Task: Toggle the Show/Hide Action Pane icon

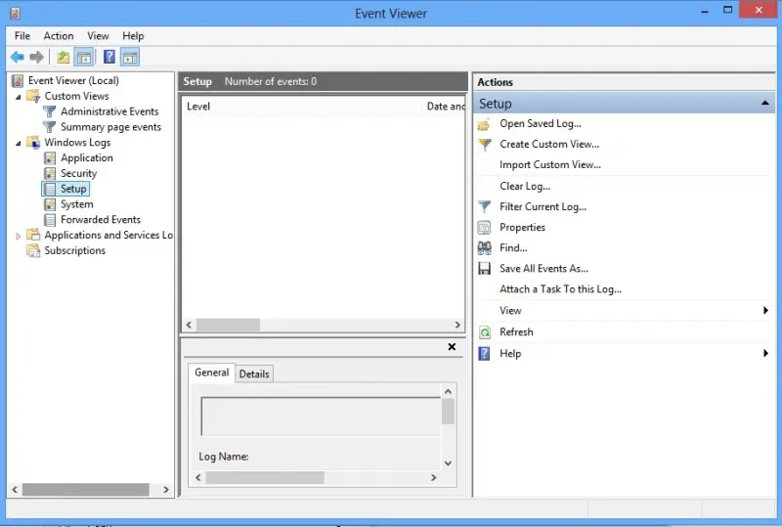Action: [130, 58]
